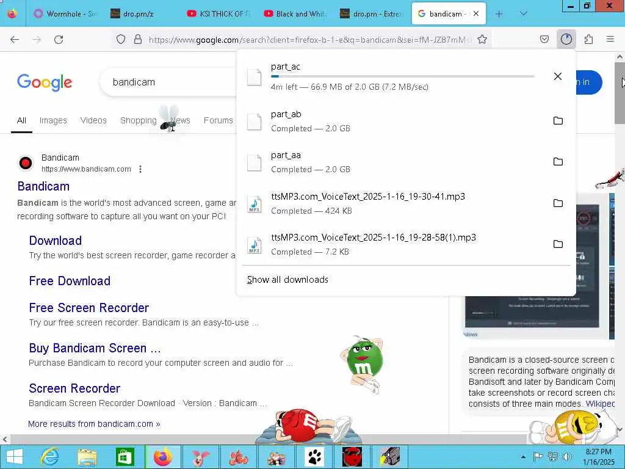
Task: Click the tracking protection shield icon
Action: pyautogui.click(x=121, y=39)
